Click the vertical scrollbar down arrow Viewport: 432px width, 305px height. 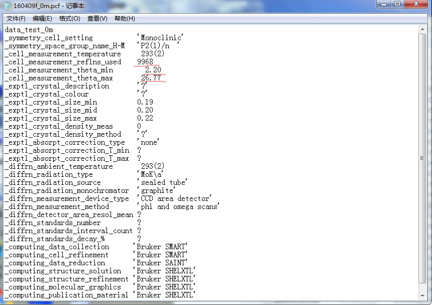[x=422, y=296]
